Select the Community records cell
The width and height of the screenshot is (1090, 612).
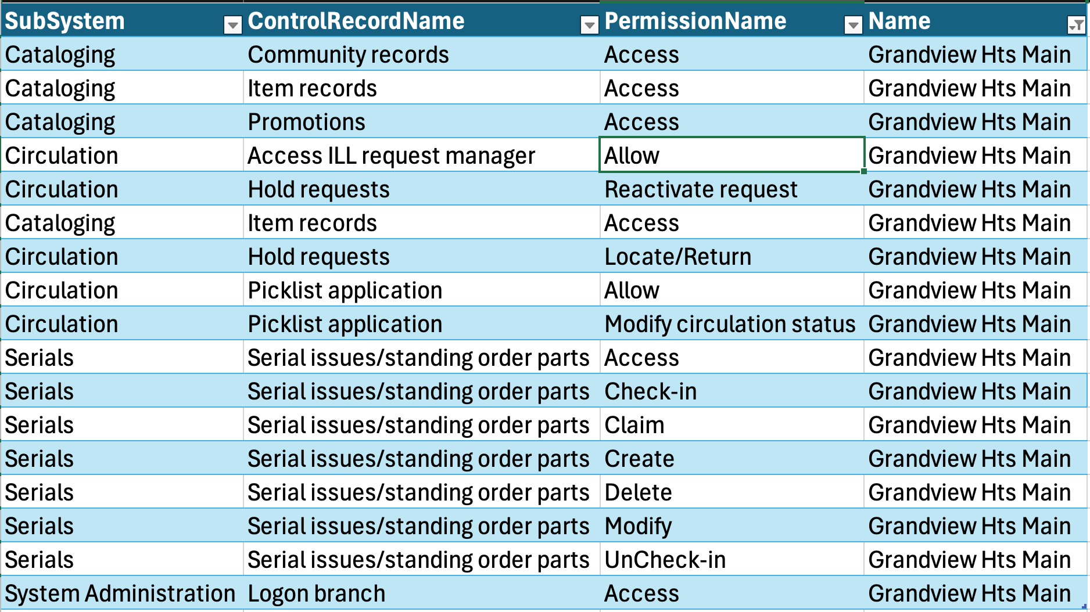coord(421,55)
